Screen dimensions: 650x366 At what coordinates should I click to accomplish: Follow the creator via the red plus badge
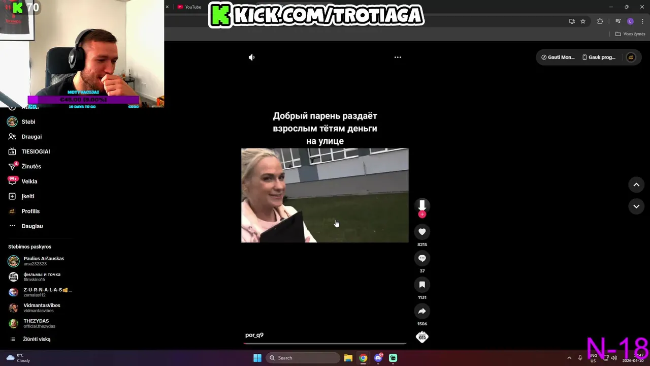[x=422, y=215]
